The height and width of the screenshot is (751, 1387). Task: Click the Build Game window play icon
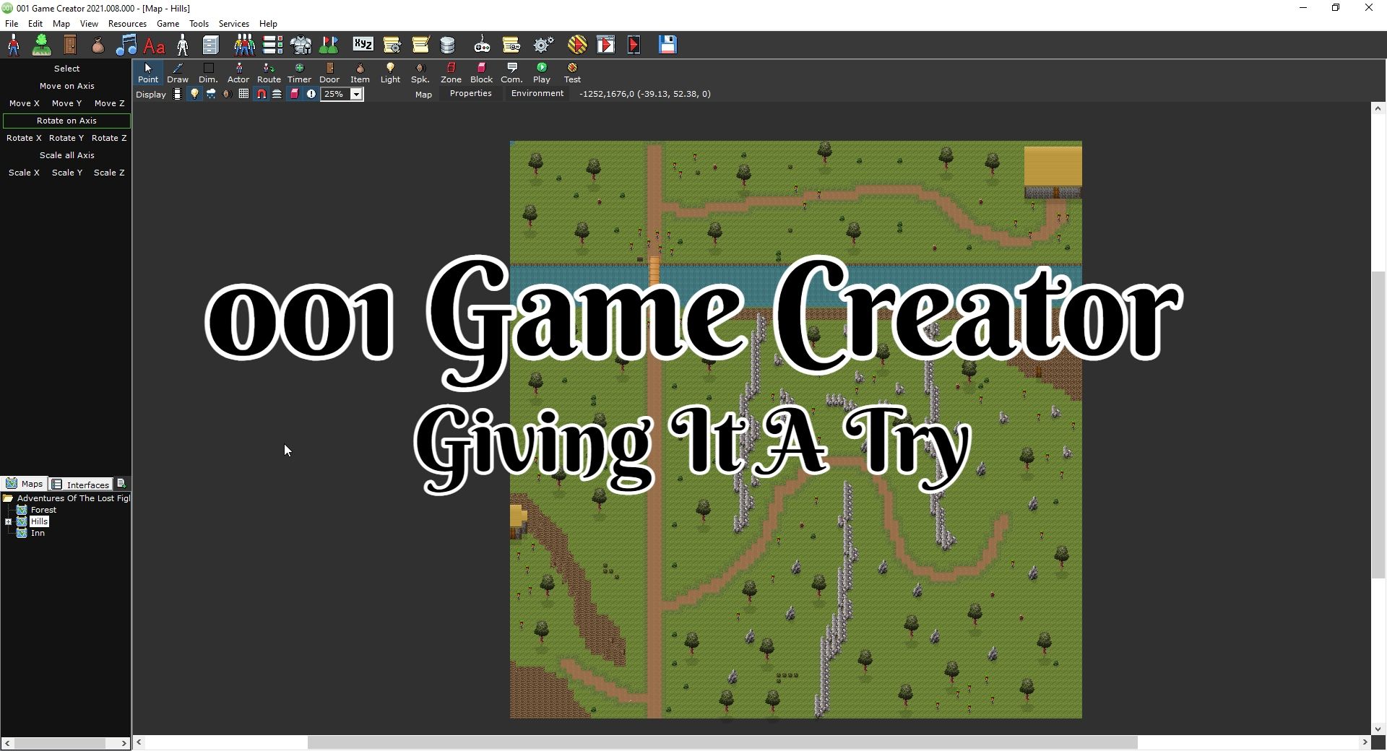click(606, 45)
